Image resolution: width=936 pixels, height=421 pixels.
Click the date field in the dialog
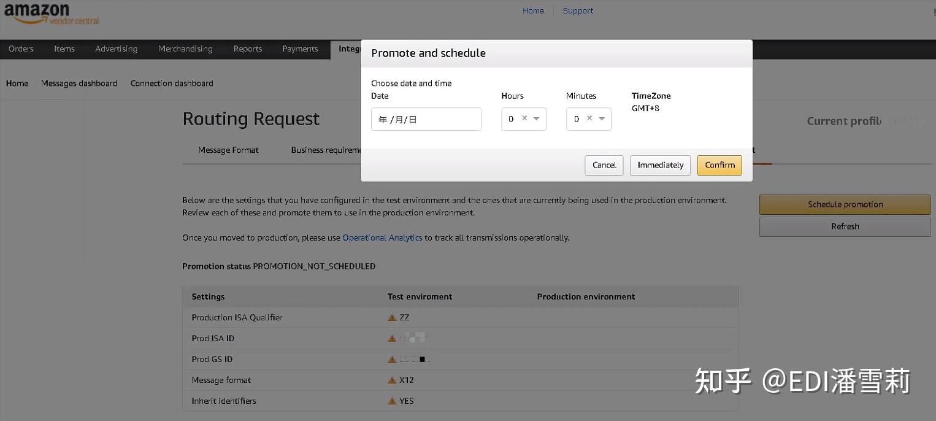426,118
